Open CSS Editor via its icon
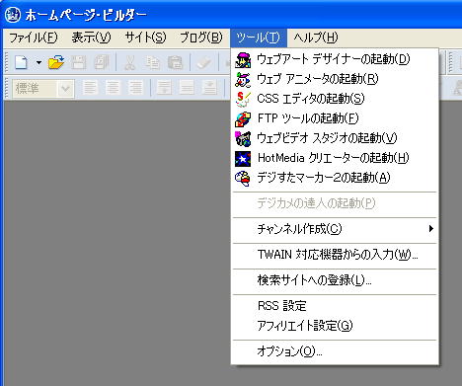The image size is (462, 386). coord(243,99)
